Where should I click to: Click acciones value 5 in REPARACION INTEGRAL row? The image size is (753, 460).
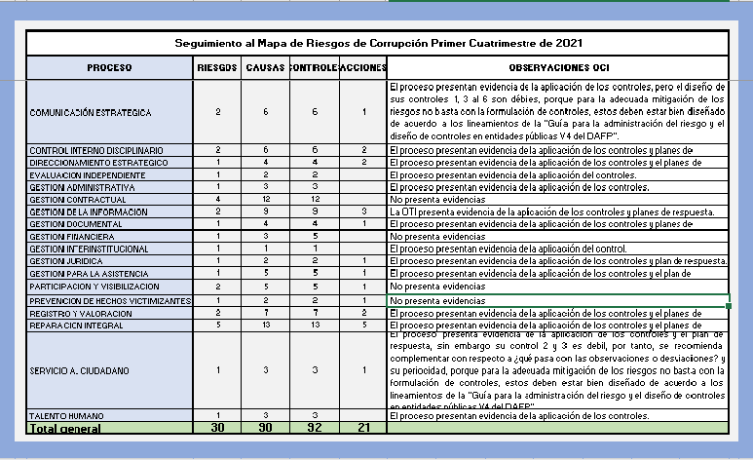364,325
